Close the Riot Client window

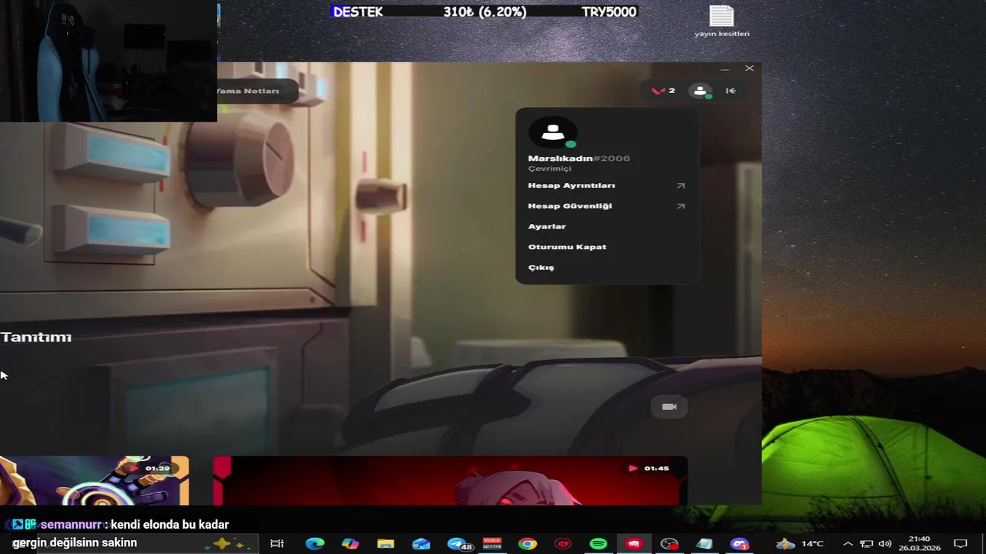(750, 68)
